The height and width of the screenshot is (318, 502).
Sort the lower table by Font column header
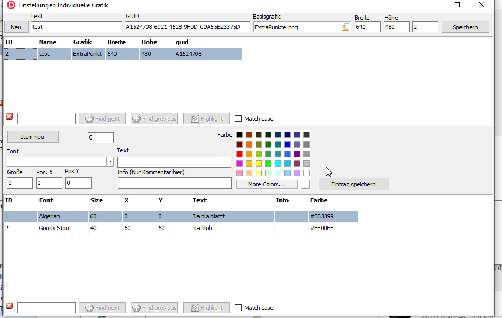pyautogui.click(x=46, y=200)
